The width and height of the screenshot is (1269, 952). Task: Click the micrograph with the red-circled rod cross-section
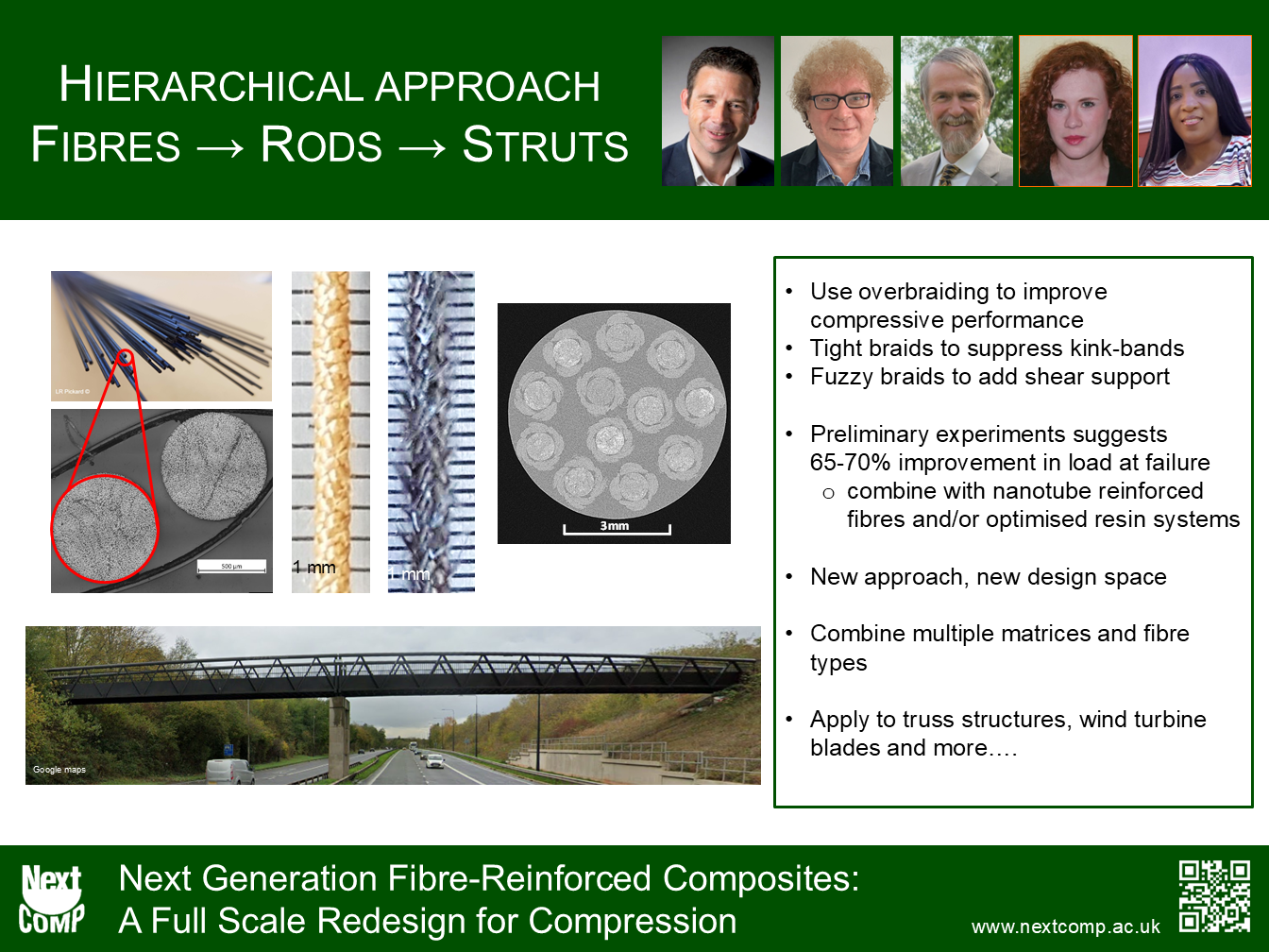point(161,501)
